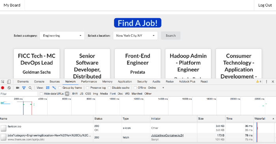Open JobListingsContainer.js:24 initiator link
Image resolution: width=276 pixels, height=144 pixels.
[167, 135]
